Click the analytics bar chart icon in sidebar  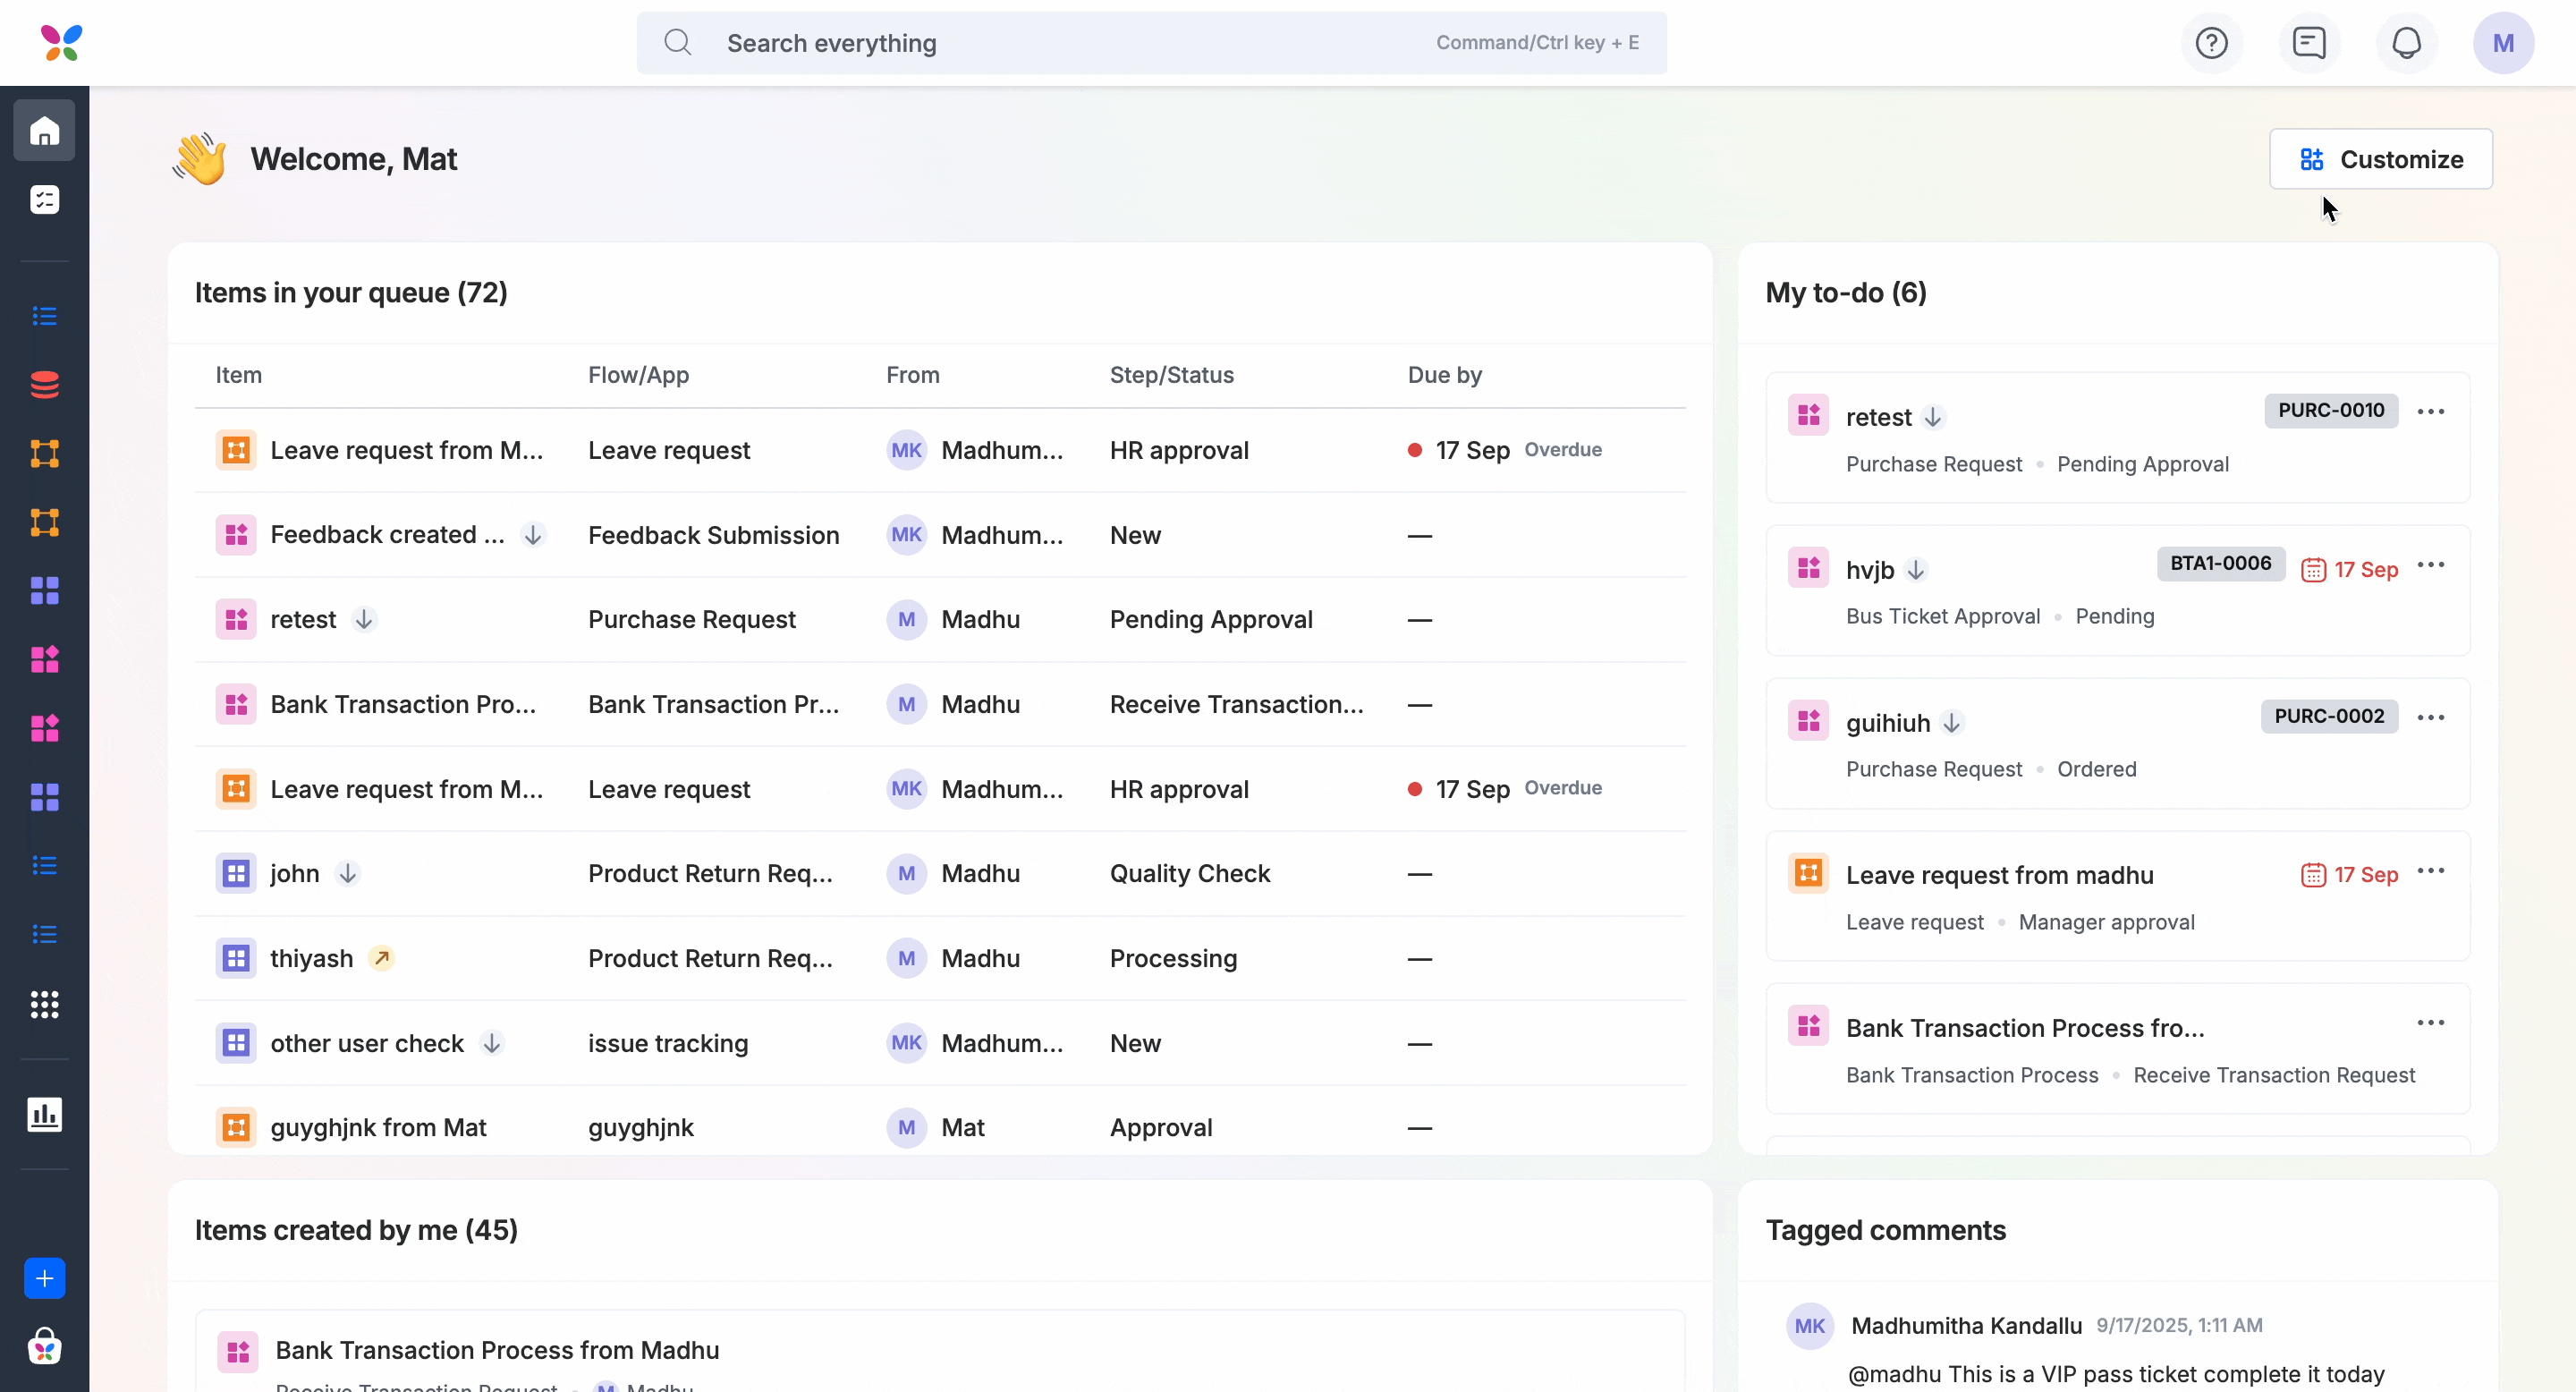coord(44,1115)
